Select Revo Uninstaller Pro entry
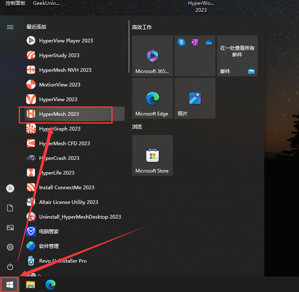Image resolution: width=299 pixels, height=292 pixels. click(x=62, y=261)
